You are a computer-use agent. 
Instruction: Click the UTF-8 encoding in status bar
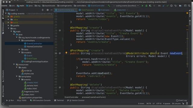pos(159,103)
